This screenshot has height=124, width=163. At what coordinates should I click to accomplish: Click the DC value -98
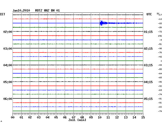pyautogui.click(x=160, y=49)
